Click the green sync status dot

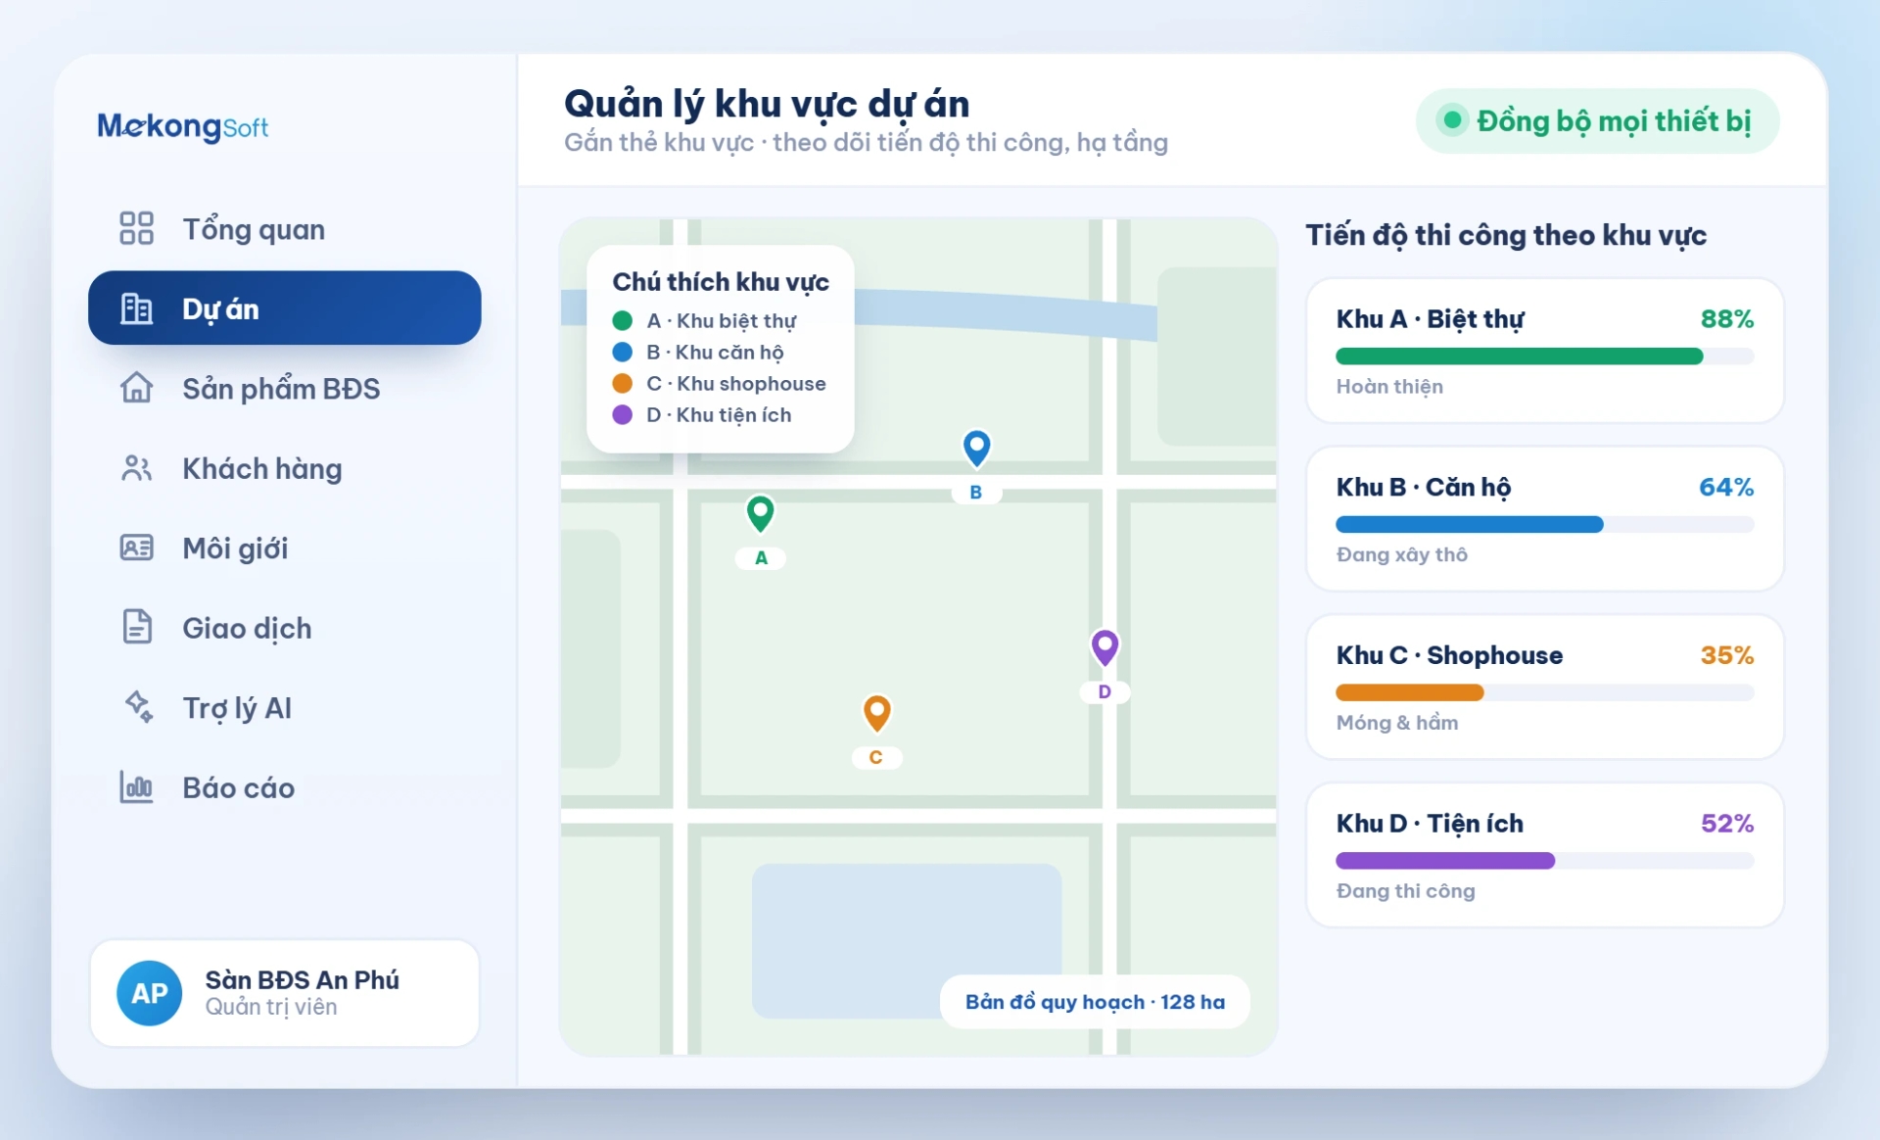tap(1453, 120)
